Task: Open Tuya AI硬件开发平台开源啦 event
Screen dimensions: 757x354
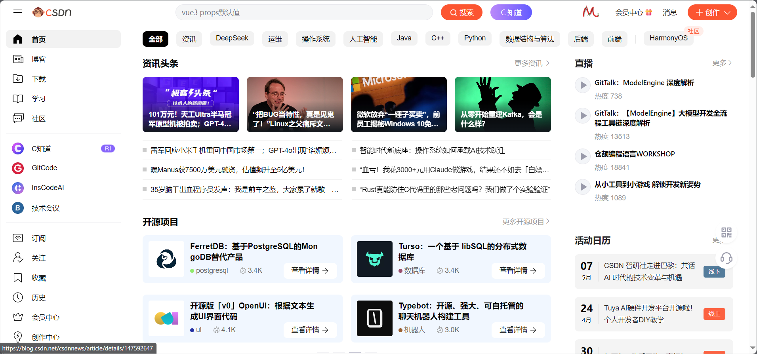Action: tap(648, 314)
